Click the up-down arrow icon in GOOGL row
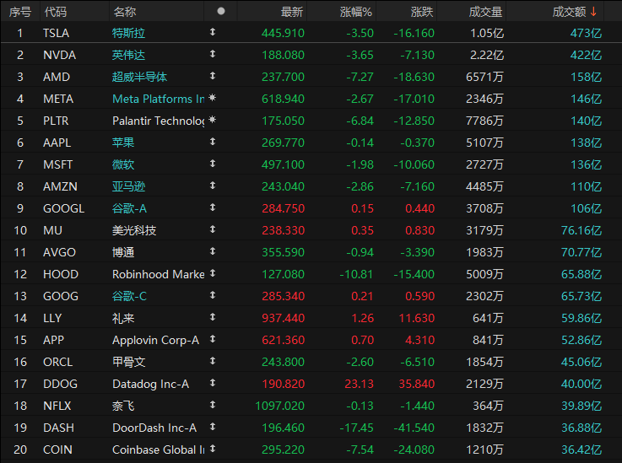The image size is (622, 463). [x=213, y=207]
